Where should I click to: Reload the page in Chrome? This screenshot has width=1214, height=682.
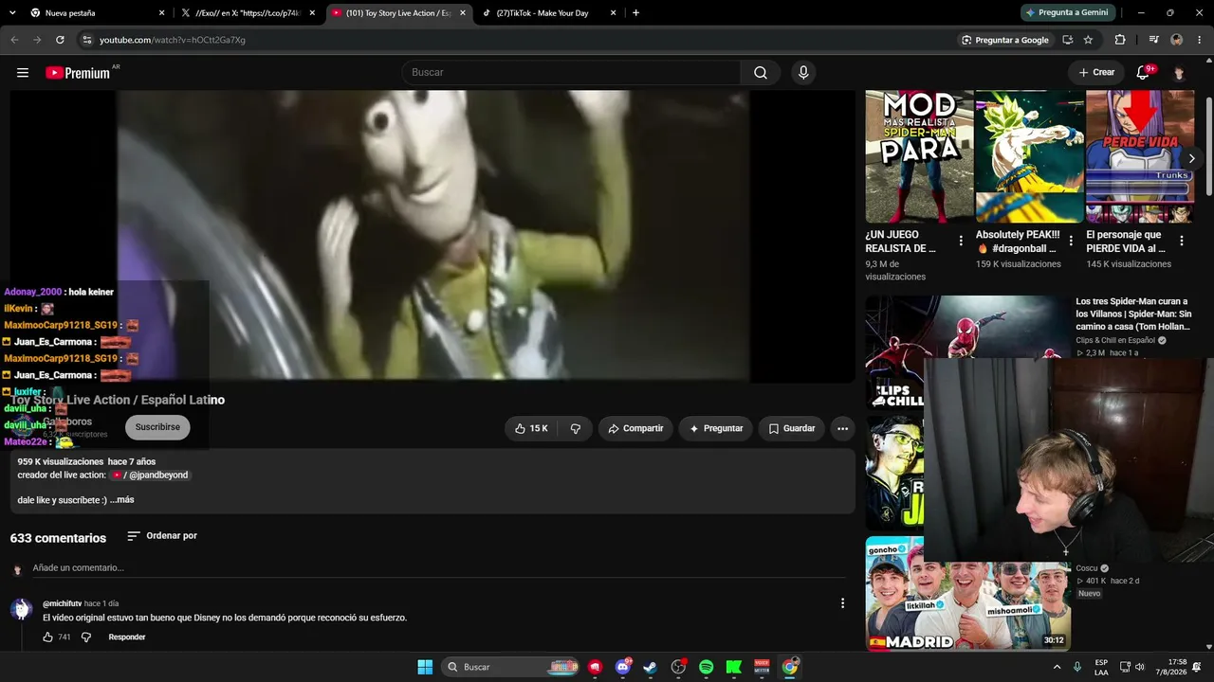coord(60,40)
